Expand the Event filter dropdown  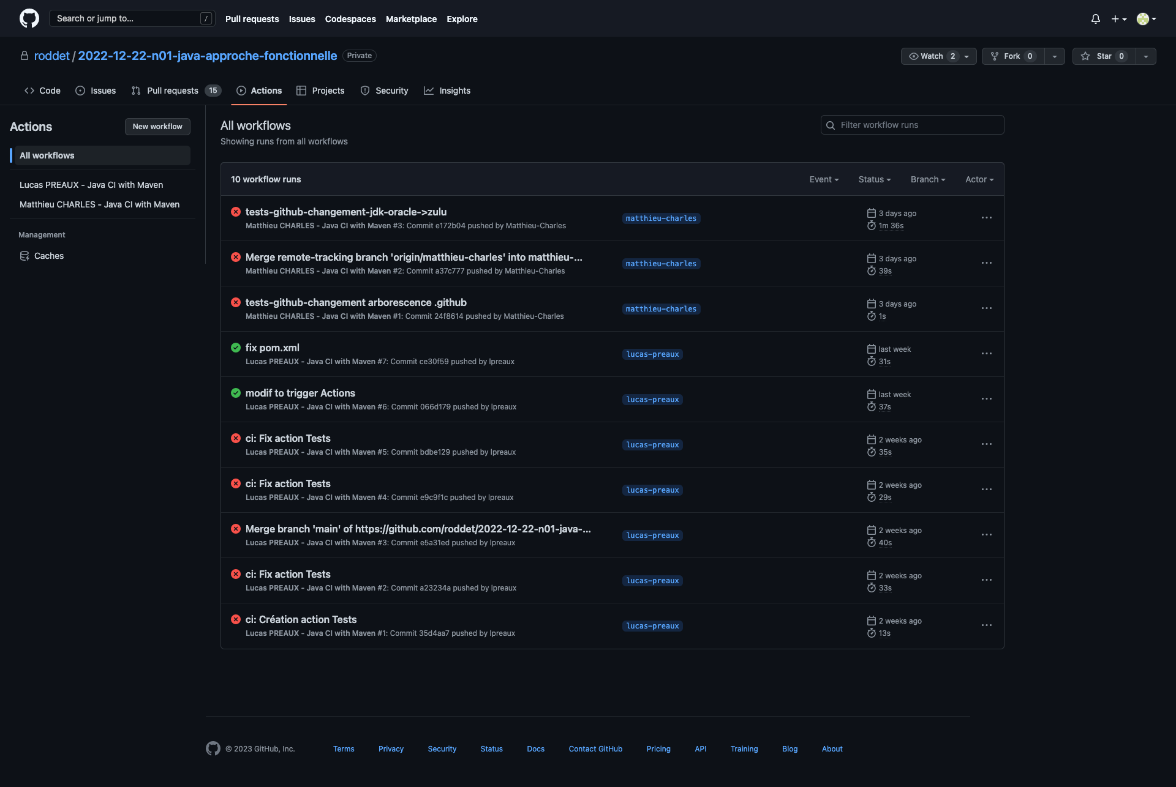point(824,179)
